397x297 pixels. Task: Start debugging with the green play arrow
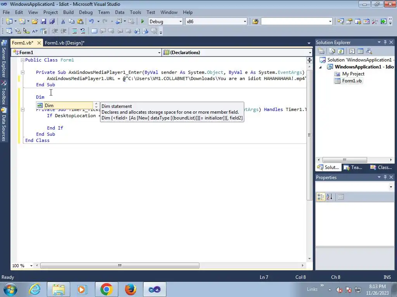[x=142, y=22]
